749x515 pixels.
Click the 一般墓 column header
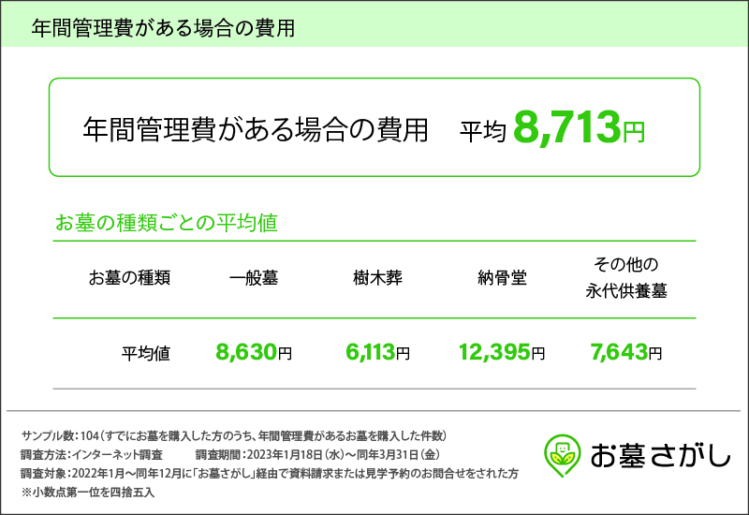pyautogui.click(x=254, y=277)
